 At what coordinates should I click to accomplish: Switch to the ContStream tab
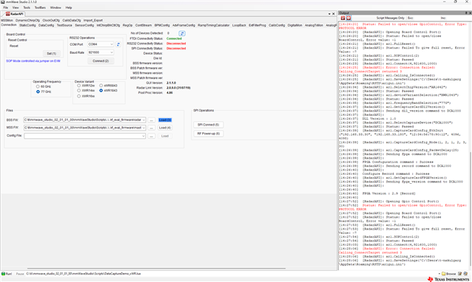[x=144, y=25]
